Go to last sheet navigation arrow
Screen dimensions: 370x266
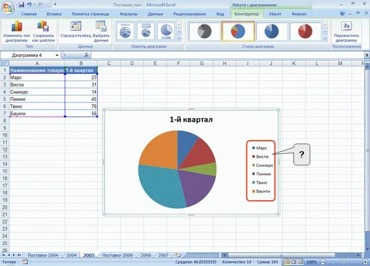19,255
